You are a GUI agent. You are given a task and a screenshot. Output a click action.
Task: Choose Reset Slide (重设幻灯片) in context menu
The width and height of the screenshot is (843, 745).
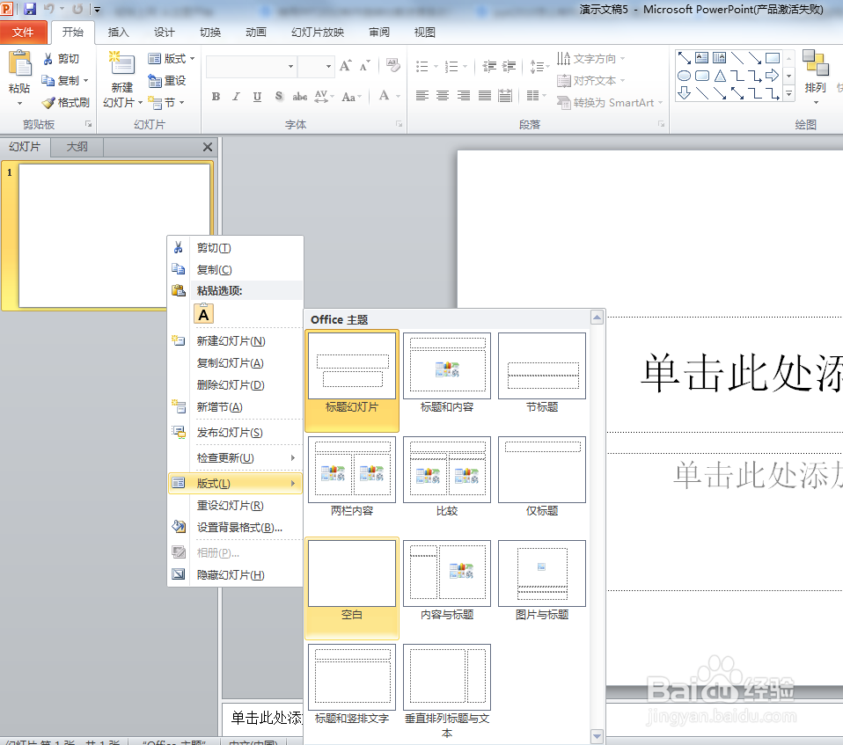click(x=230, y=505)
